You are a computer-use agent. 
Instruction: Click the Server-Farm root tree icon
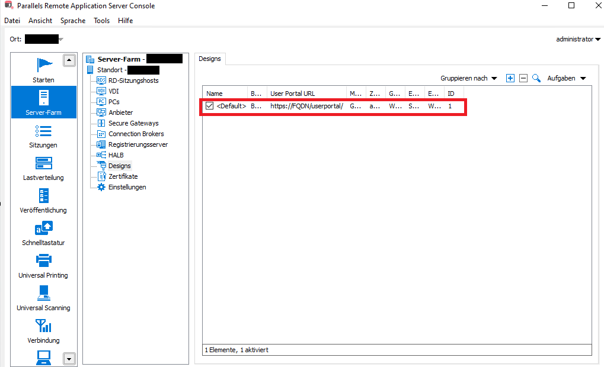click(90, 59)
